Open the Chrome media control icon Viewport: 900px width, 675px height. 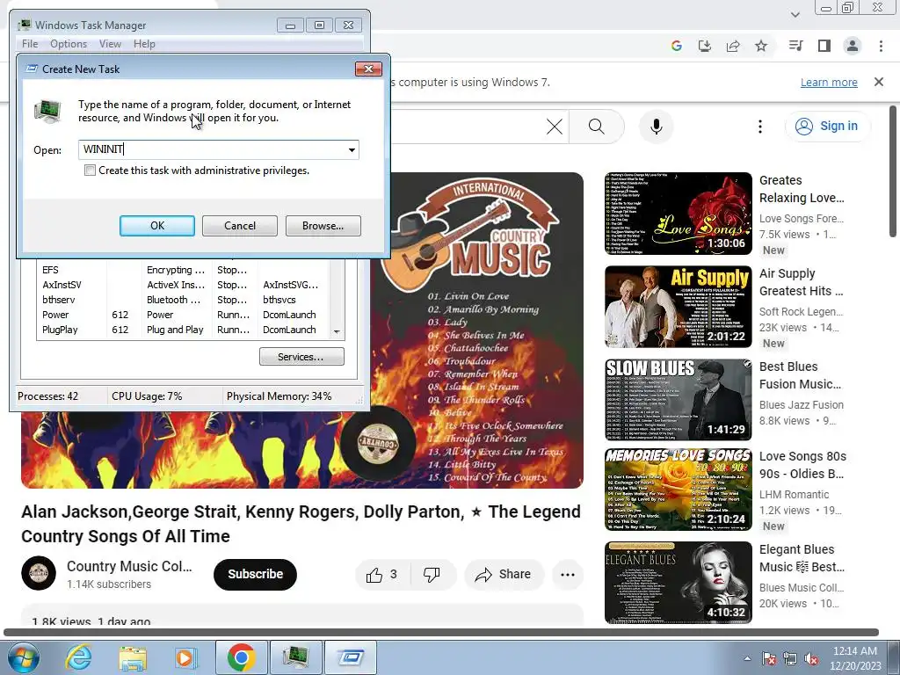pos(795,46)
